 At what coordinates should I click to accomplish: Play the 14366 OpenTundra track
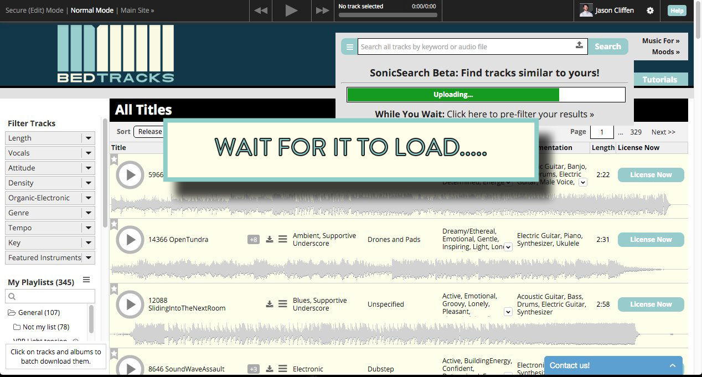pyautogui.click(x=130, y=240)
